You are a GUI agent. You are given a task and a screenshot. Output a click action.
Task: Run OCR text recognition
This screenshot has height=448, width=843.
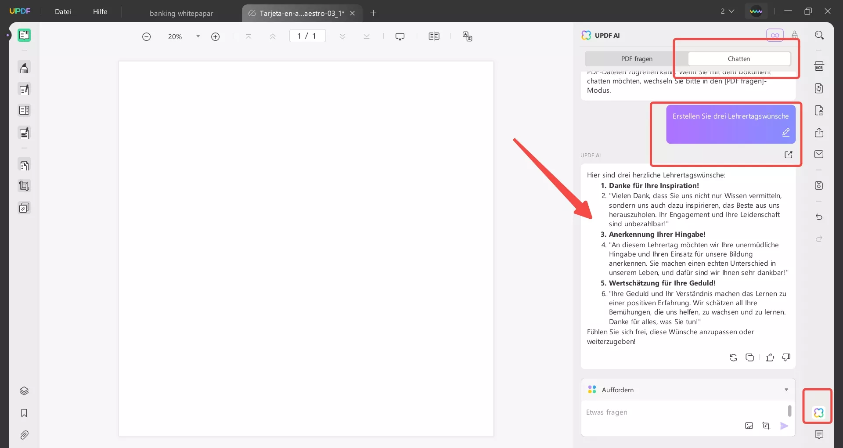pos(819,66)
